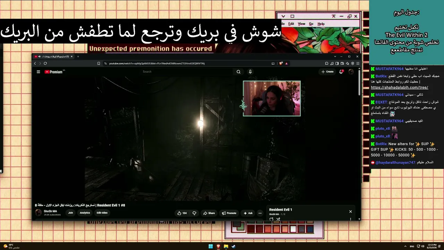Click the down chevron in the retro window
Viewport: 444px width, 250px height.
[283, 16]
